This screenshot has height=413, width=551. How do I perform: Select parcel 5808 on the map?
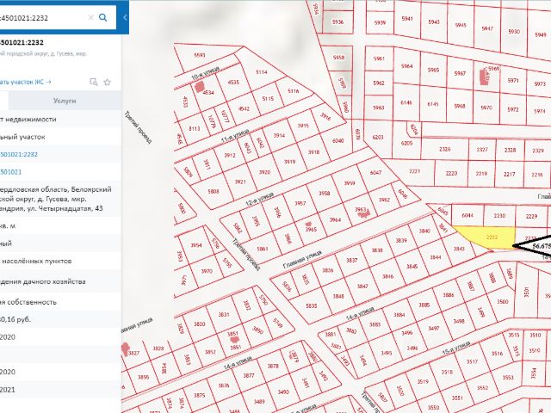(213, 191)
